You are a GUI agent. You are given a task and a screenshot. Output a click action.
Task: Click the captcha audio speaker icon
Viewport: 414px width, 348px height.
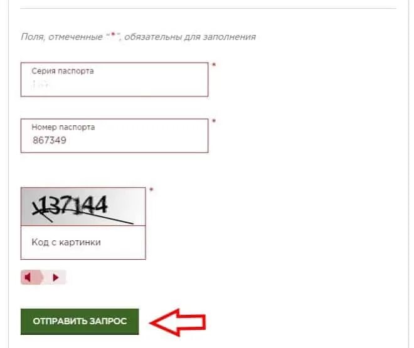point(28,277)
